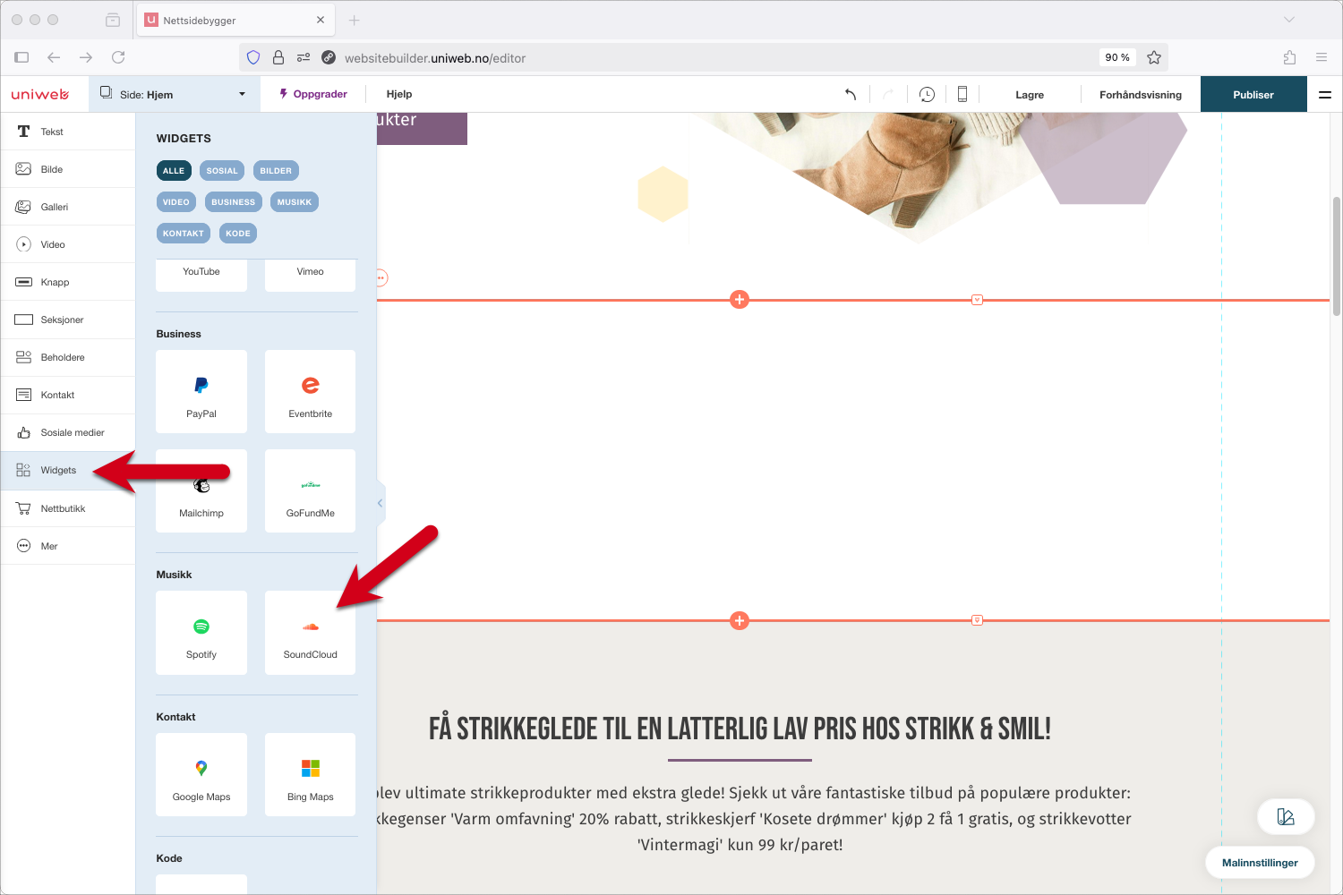1343x895 pixels.
Task: Click Lagre to save the page
Action: pyautogui.click(x=1030, y=95)
